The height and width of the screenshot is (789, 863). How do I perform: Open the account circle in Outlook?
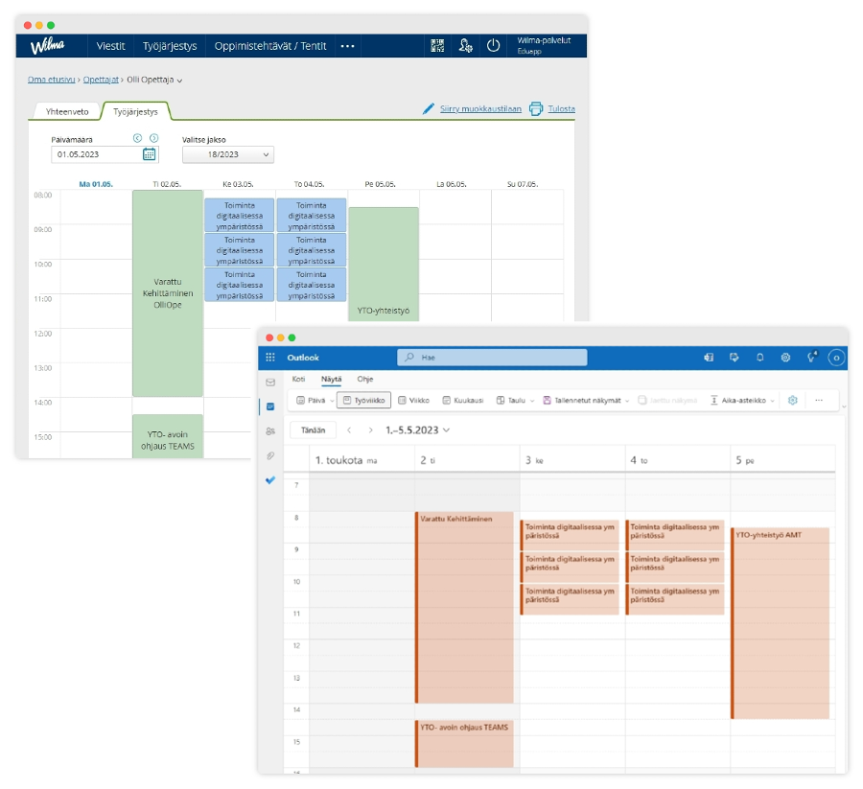tap(836, 358)
